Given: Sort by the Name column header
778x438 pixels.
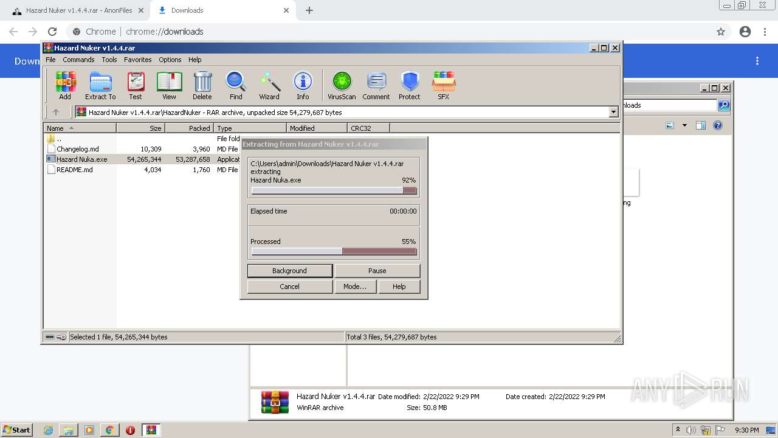Looking at the screenshot, I should pos(80,128).
